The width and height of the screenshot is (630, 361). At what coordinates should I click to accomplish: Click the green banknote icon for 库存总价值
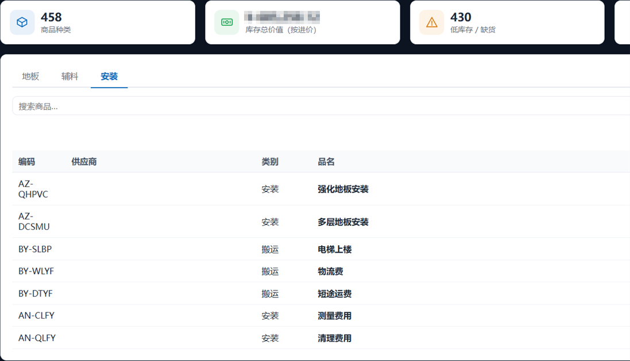click(227, 22)
